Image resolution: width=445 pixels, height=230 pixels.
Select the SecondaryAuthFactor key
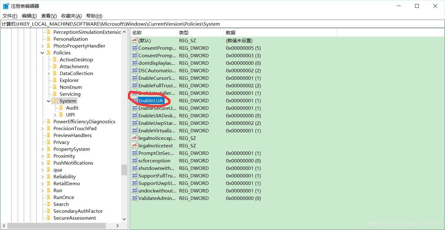click(78, 211)
